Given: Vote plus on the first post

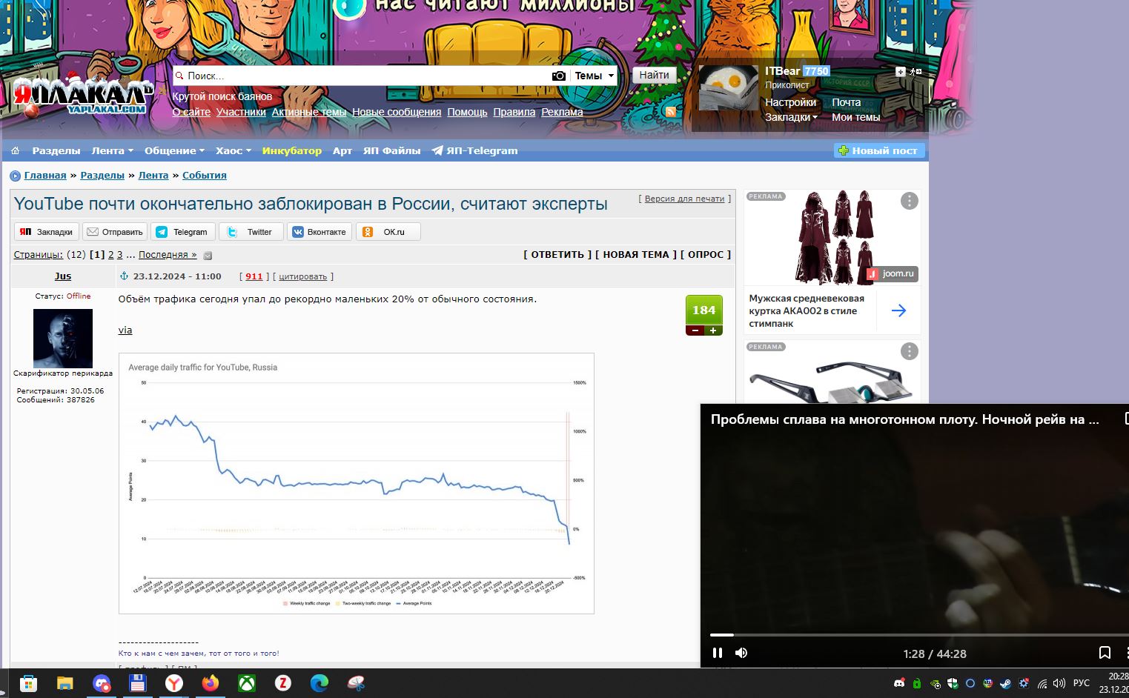Looking at the screenshot, I should tap(713, 330).
